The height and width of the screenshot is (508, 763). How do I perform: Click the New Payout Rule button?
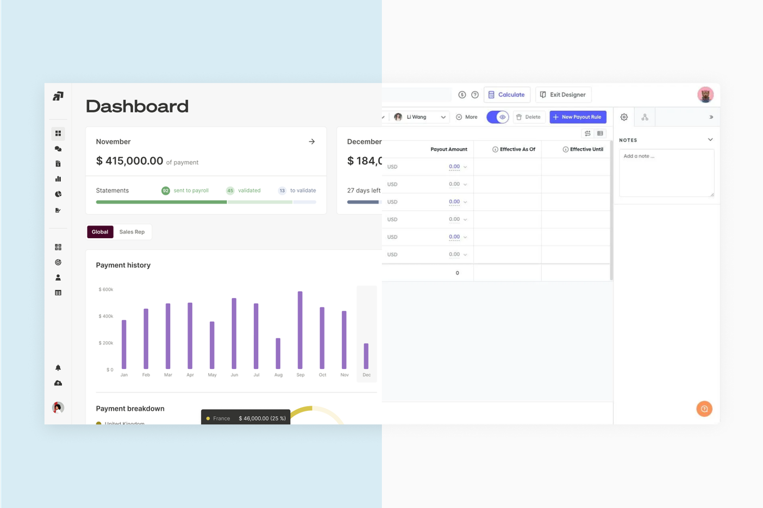[577, 117]
